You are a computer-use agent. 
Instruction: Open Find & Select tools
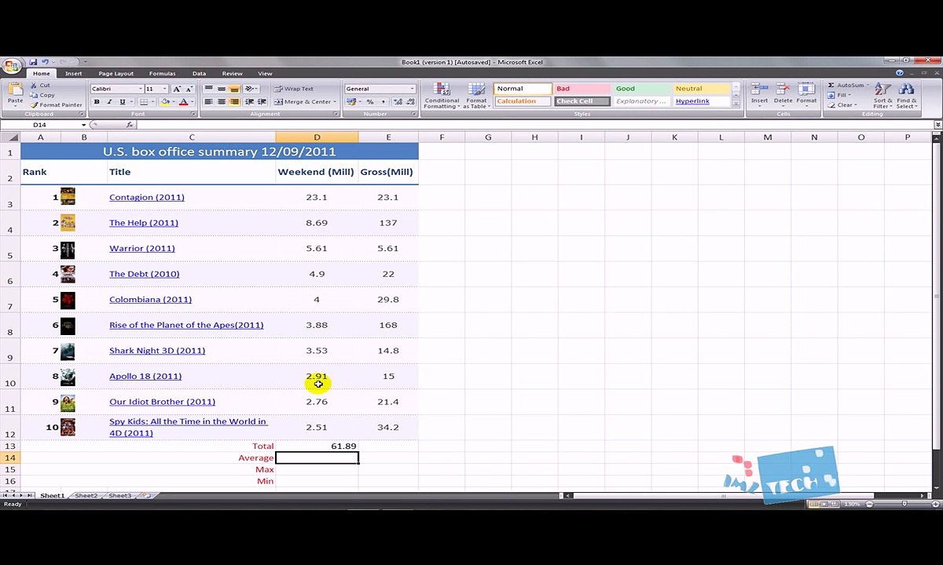pos(906,96)
